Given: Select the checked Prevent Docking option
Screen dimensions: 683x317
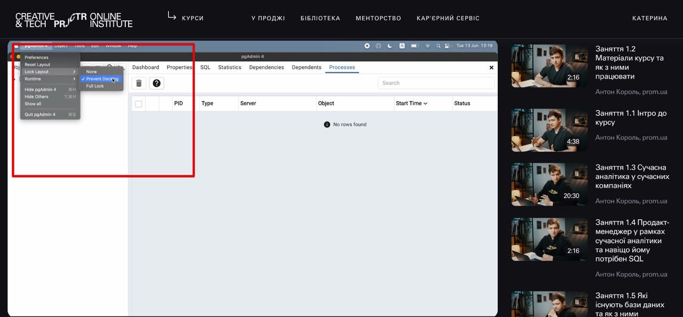Looking at the screenshot, I should point(101,79).
